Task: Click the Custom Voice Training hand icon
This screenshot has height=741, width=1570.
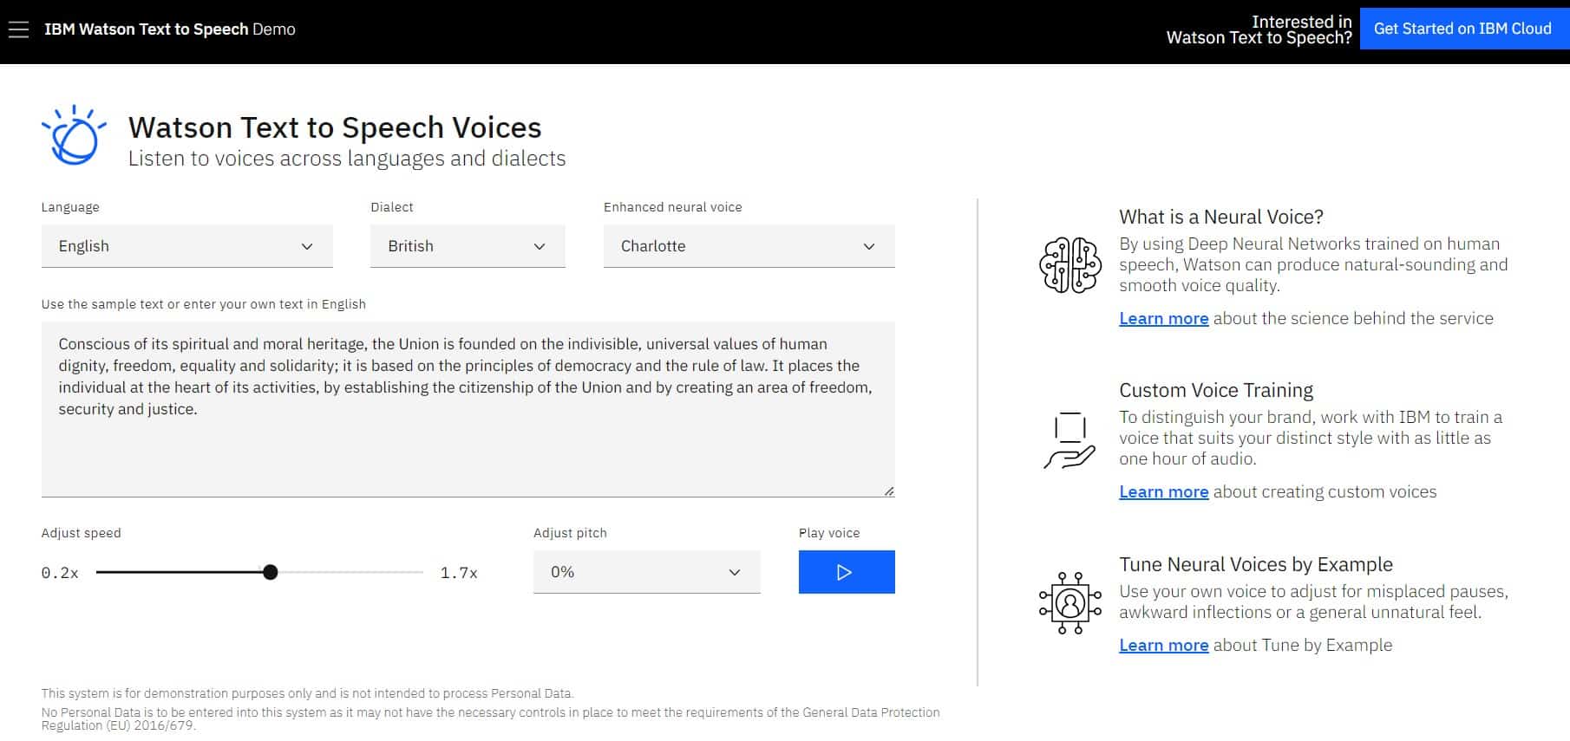Action: [x=1070, y=440]
